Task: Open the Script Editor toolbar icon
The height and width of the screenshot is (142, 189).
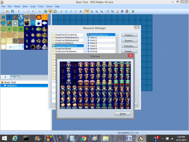Action: 117,11
